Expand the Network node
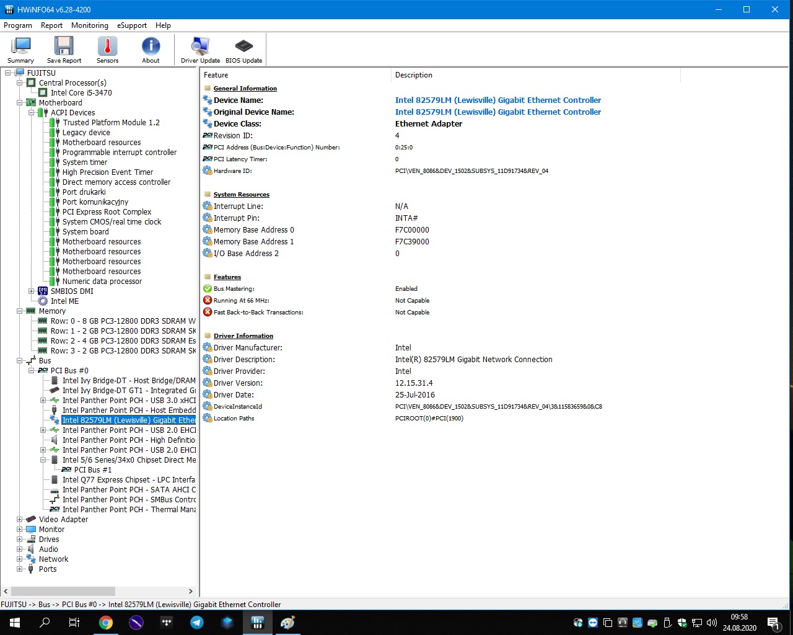Image resolution: width=793 pixels, height=635 pixels. click(20, 559)
